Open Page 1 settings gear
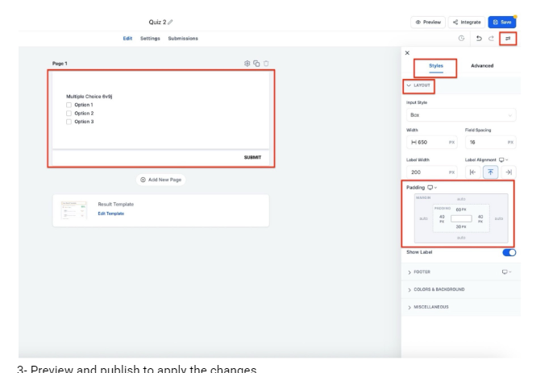The width and height of the screenshot is (557, 373). (x=247, y=64)
